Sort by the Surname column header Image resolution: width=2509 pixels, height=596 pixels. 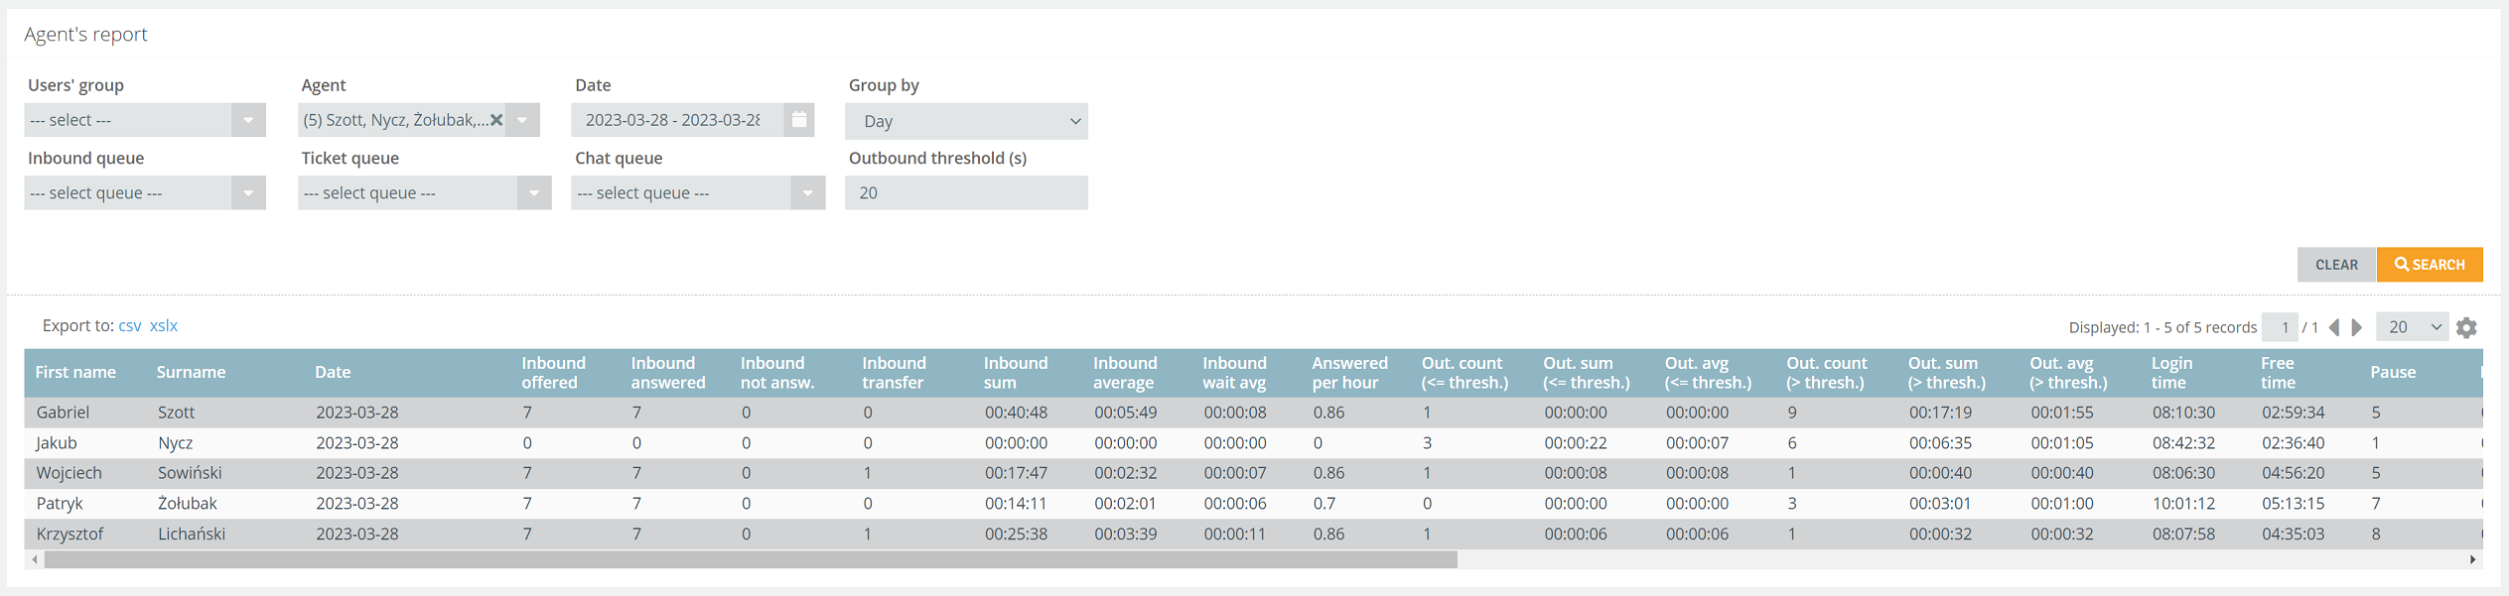[191, 372]
